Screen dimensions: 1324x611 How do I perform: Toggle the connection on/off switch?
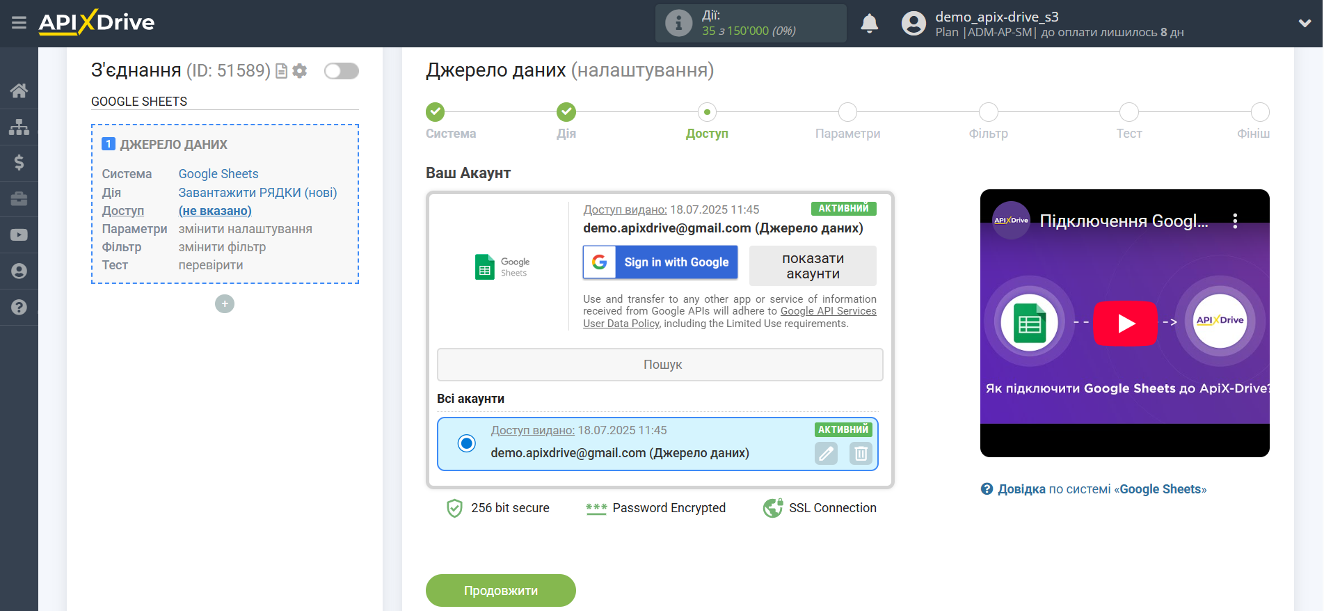[342, 71]
